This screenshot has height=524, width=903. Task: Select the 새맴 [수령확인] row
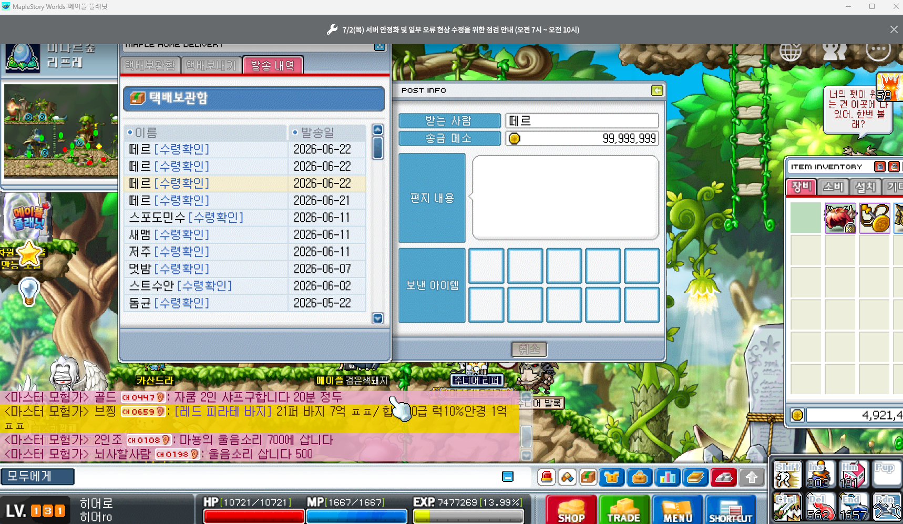pos(245,234)
